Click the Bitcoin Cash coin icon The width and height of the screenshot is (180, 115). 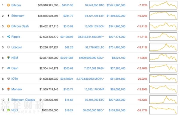(8, 26)
